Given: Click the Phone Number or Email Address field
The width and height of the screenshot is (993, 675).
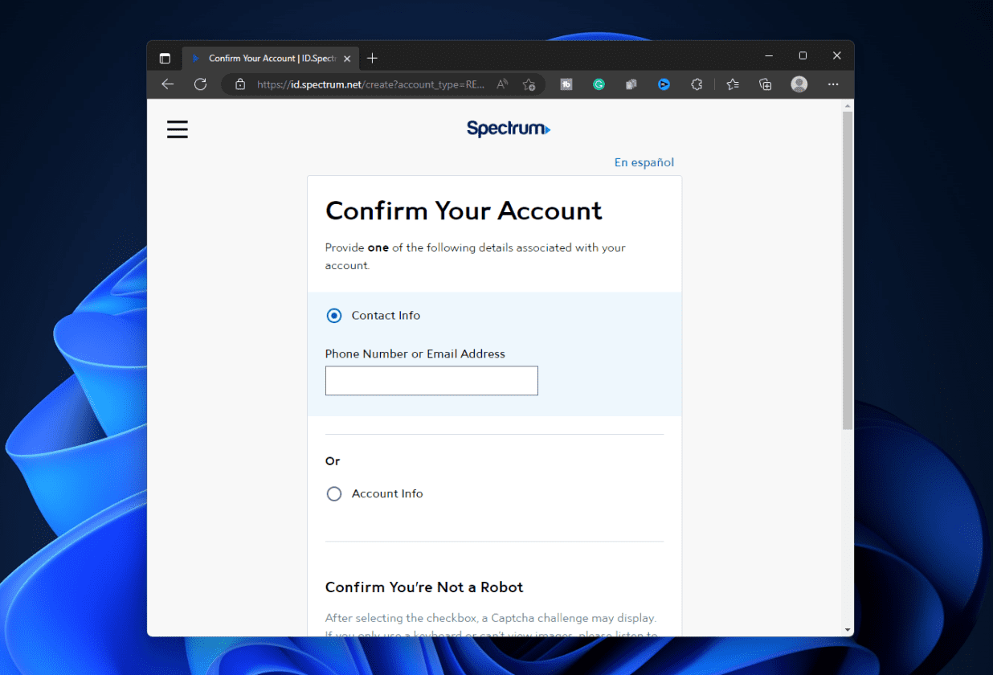Looking at the screenshot, I should pyautogui.click(x=431, y=381).
